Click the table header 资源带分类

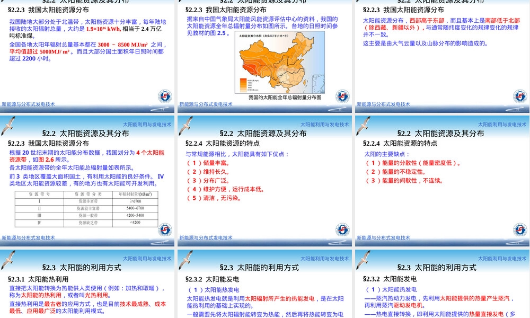pos(88,195)
